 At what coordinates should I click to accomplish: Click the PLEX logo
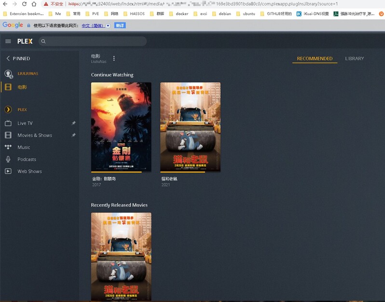[25, 41]
